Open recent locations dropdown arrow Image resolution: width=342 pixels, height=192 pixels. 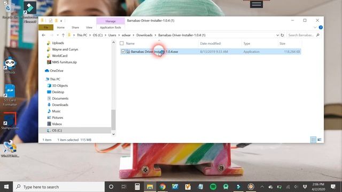pyautogui.click(x=58, y=35)
